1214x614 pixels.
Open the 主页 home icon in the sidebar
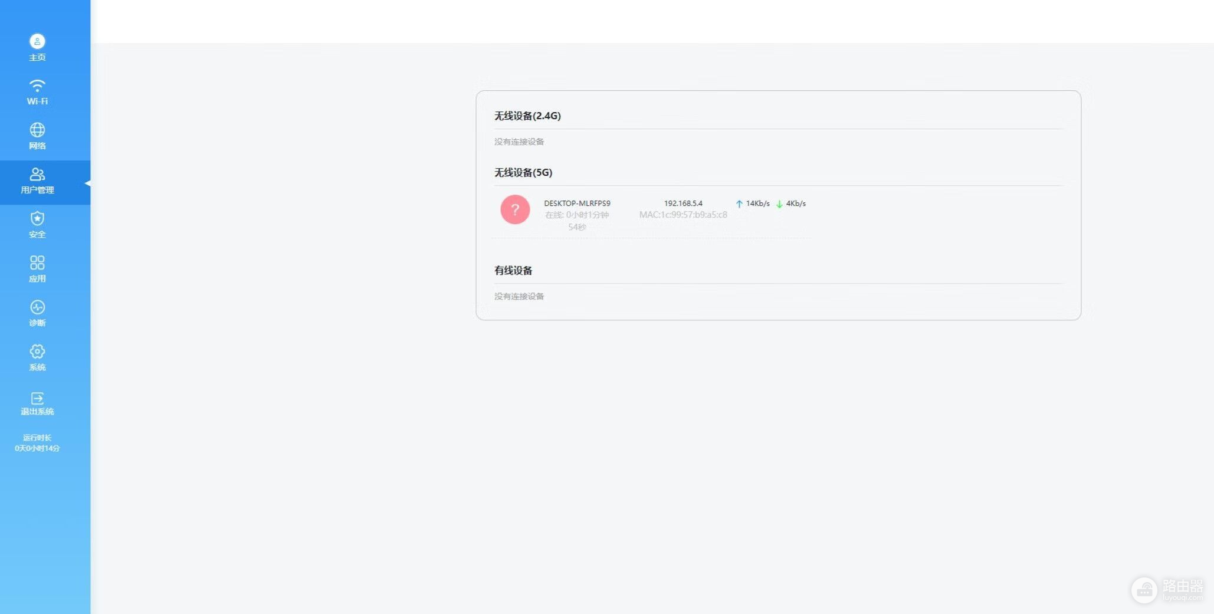(x=37, y=41)
